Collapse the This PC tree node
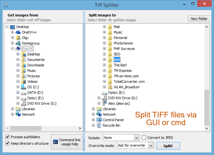 tap(13, 49)
